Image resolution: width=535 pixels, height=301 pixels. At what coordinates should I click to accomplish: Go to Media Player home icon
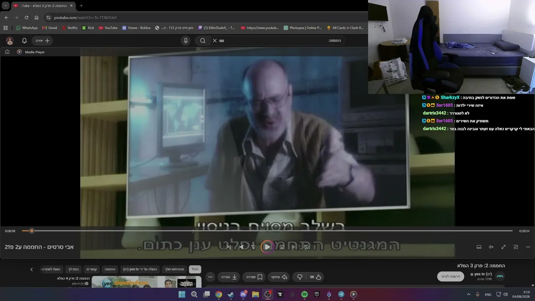[x=7, y=52]
